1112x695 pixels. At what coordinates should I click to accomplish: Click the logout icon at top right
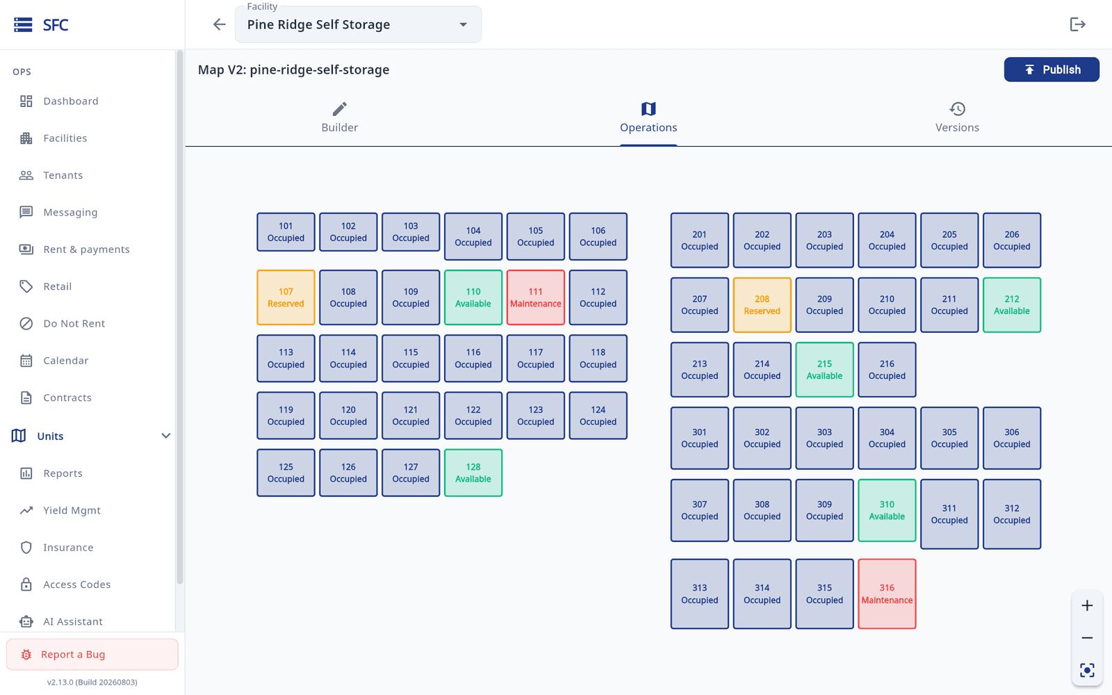point(1077,24)
